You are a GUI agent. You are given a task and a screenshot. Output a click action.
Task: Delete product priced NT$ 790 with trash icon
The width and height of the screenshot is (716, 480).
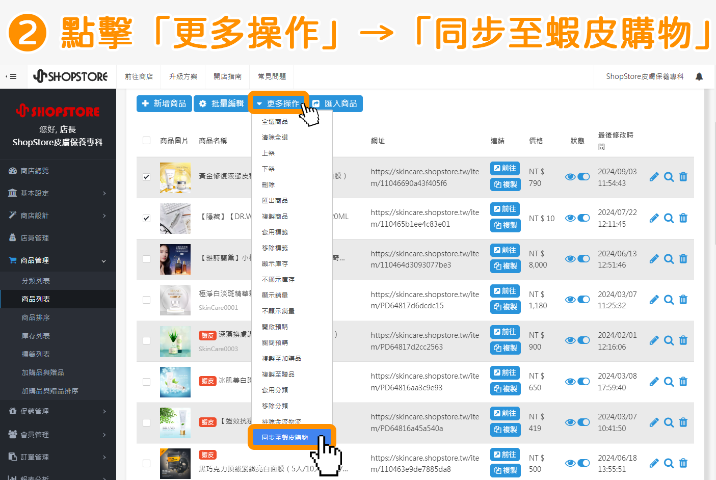click(x=683, y=177)
